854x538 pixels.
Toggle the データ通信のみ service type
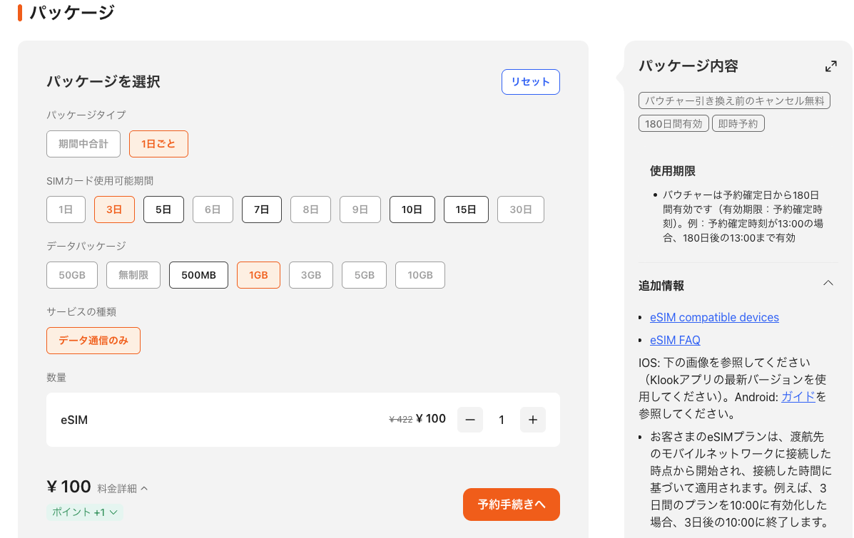(93, 341)
